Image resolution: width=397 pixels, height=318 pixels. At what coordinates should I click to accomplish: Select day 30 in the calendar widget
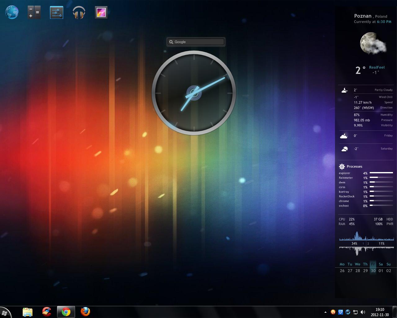[x=373, y=271]
